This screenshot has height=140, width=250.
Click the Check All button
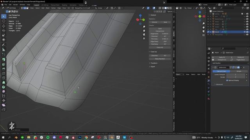point(160,47)
